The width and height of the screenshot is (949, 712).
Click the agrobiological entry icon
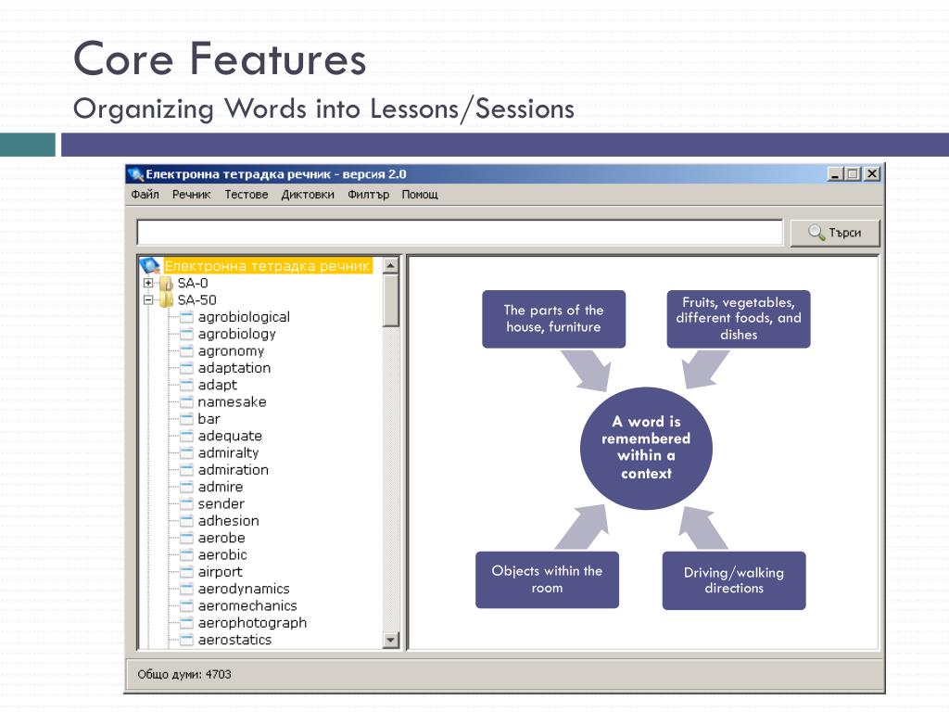[x=187, y=317]
